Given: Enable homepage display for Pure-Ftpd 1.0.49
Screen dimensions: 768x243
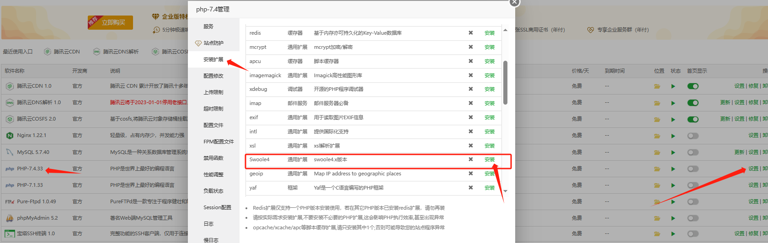Looking at the screenshot, I should coord(693,201).
